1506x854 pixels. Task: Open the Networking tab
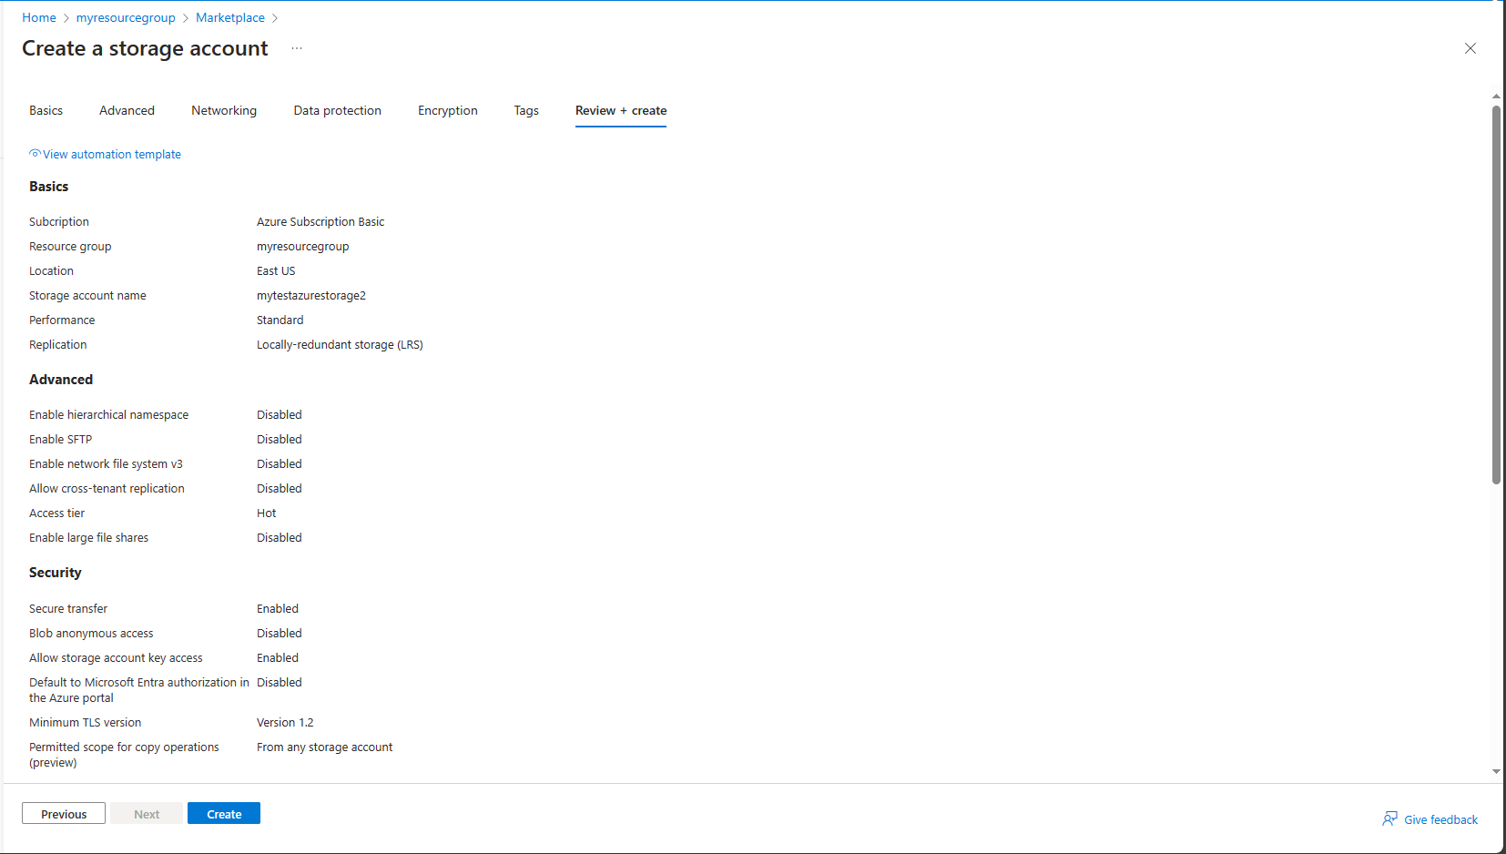coord(224,110)
